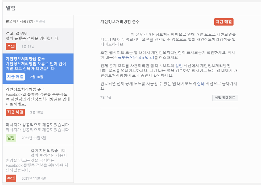Select the highlighted 개인정보처리방침 준수 notification title
The height and width of the screenshot is (185, 261).
tap(25, 59)
